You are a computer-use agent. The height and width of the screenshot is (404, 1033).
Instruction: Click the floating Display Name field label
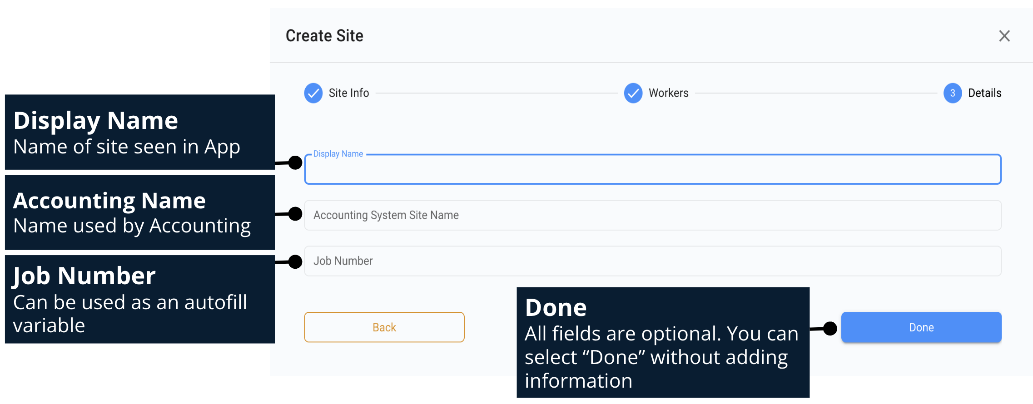(338, 154)
